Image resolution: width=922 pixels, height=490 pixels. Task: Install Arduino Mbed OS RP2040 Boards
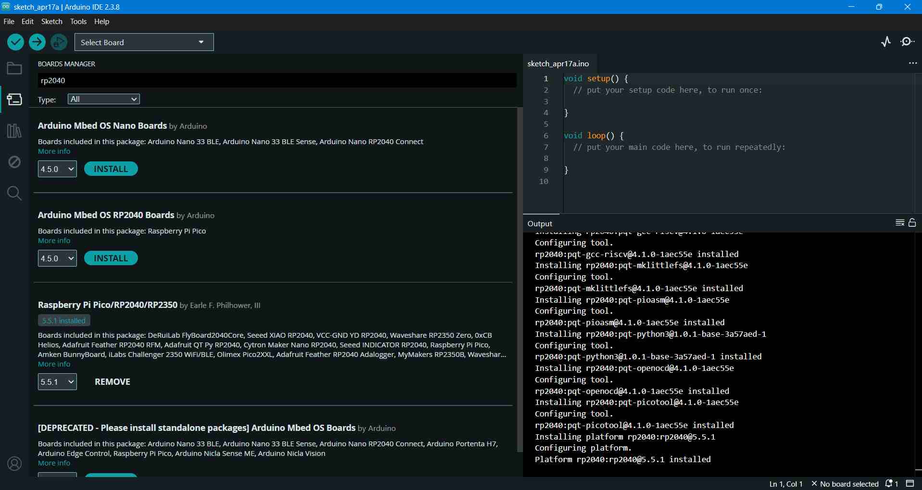[x=111, y=258]
